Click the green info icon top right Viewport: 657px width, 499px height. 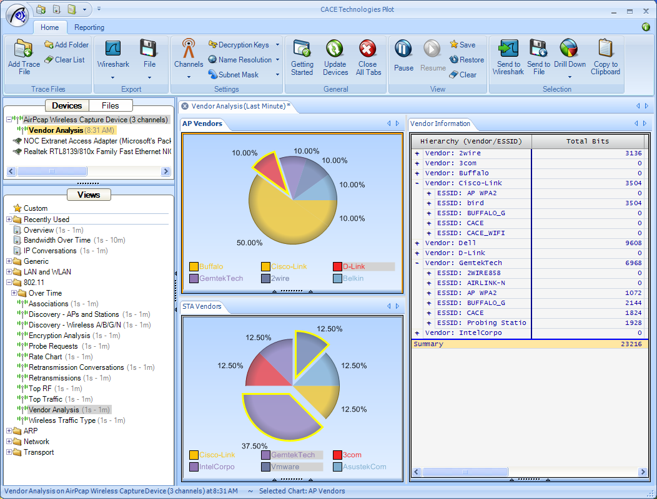[x=646, y=27]
